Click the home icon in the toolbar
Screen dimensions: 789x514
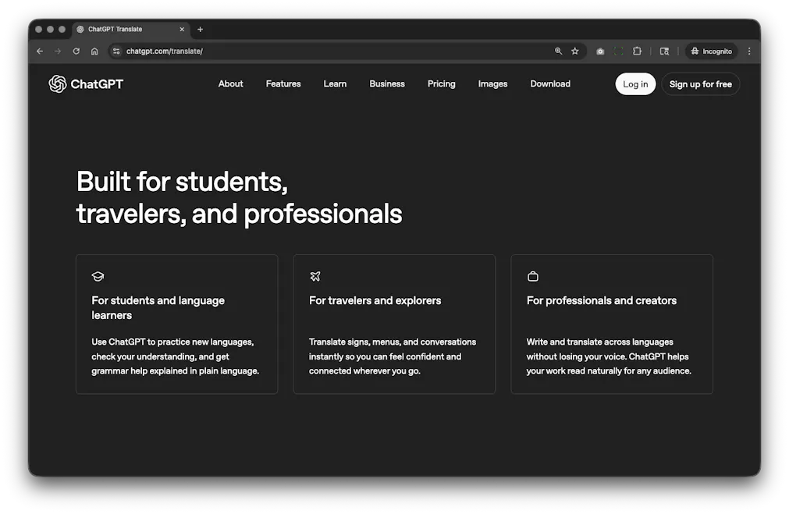coord(94,51)
